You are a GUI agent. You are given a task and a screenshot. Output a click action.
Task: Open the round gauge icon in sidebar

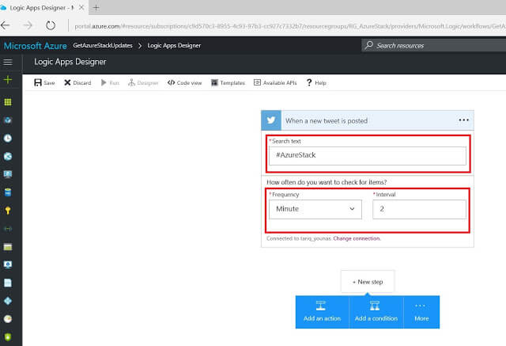(8, 319)
